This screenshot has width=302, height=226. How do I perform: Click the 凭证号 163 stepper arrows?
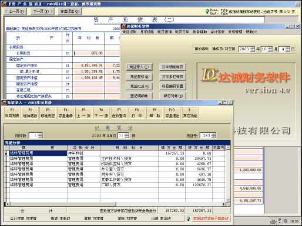[x=214, y=135]
